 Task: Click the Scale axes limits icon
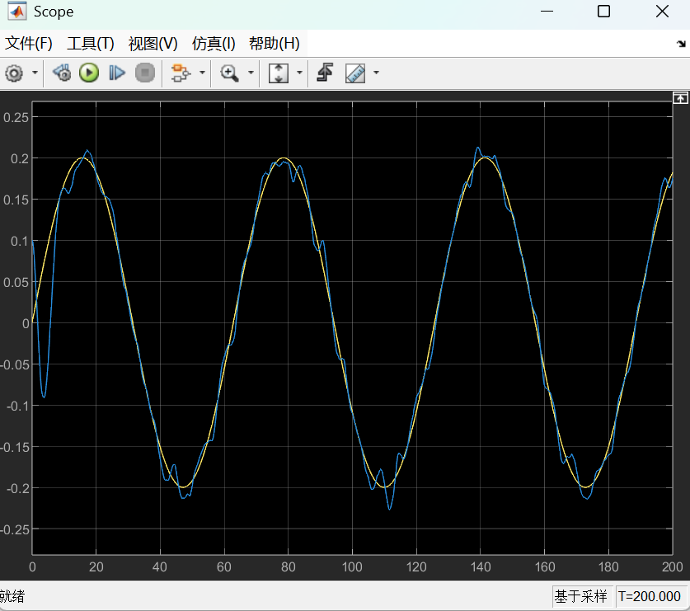(279, 73)
